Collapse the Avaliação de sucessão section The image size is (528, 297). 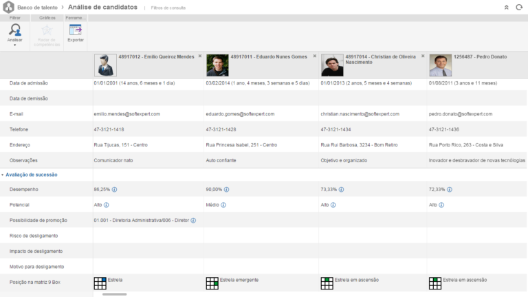pyautogui.click(x=3, y=175)
